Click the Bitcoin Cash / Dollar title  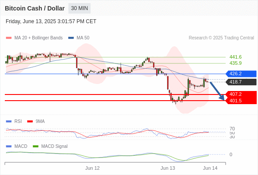click(35, 8)
